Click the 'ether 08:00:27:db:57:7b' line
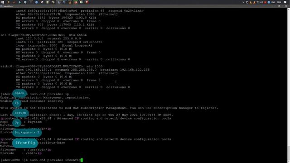Screen dimensions: 290x163 [x=67, y=14]
